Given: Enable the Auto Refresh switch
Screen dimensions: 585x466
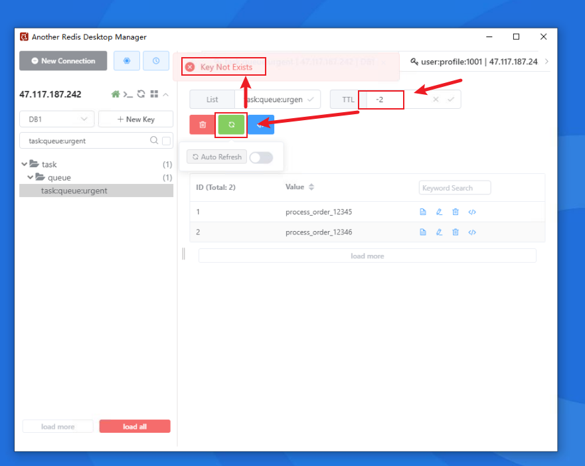Looking at the screenshot, I should [261, 157].
